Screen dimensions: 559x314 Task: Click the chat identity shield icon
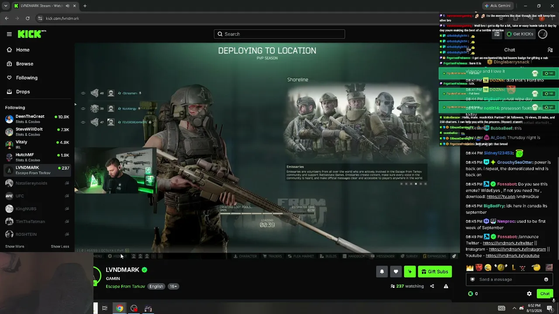[x=472, y=280]
